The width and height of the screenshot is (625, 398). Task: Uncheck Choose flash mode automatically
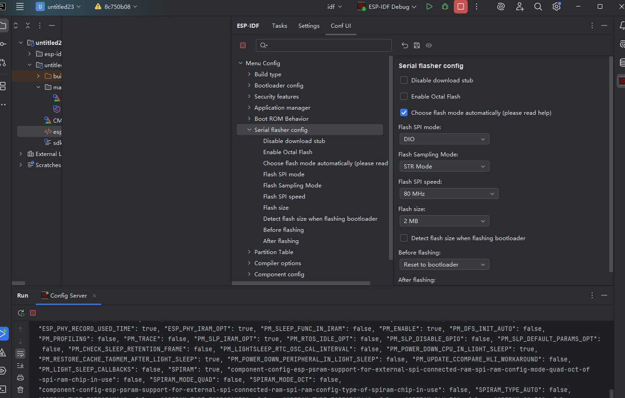point(404,113)
